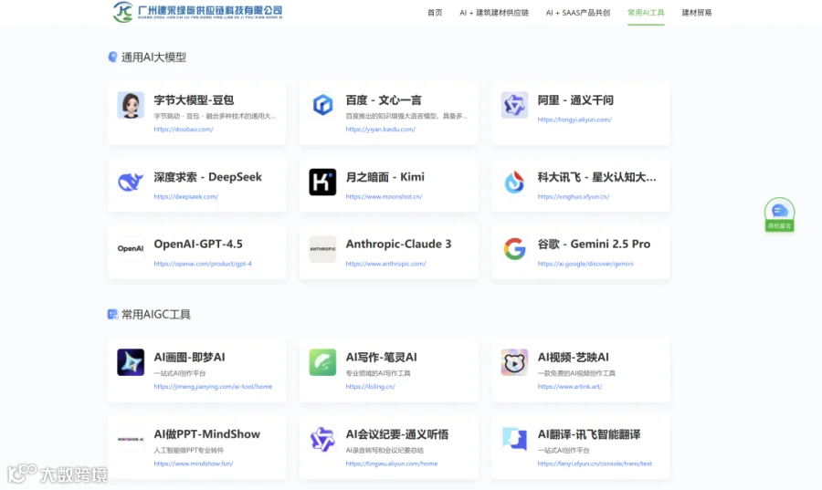Click the AI写作-笔灵AI title
822x490 pixels.
point(381,357)
